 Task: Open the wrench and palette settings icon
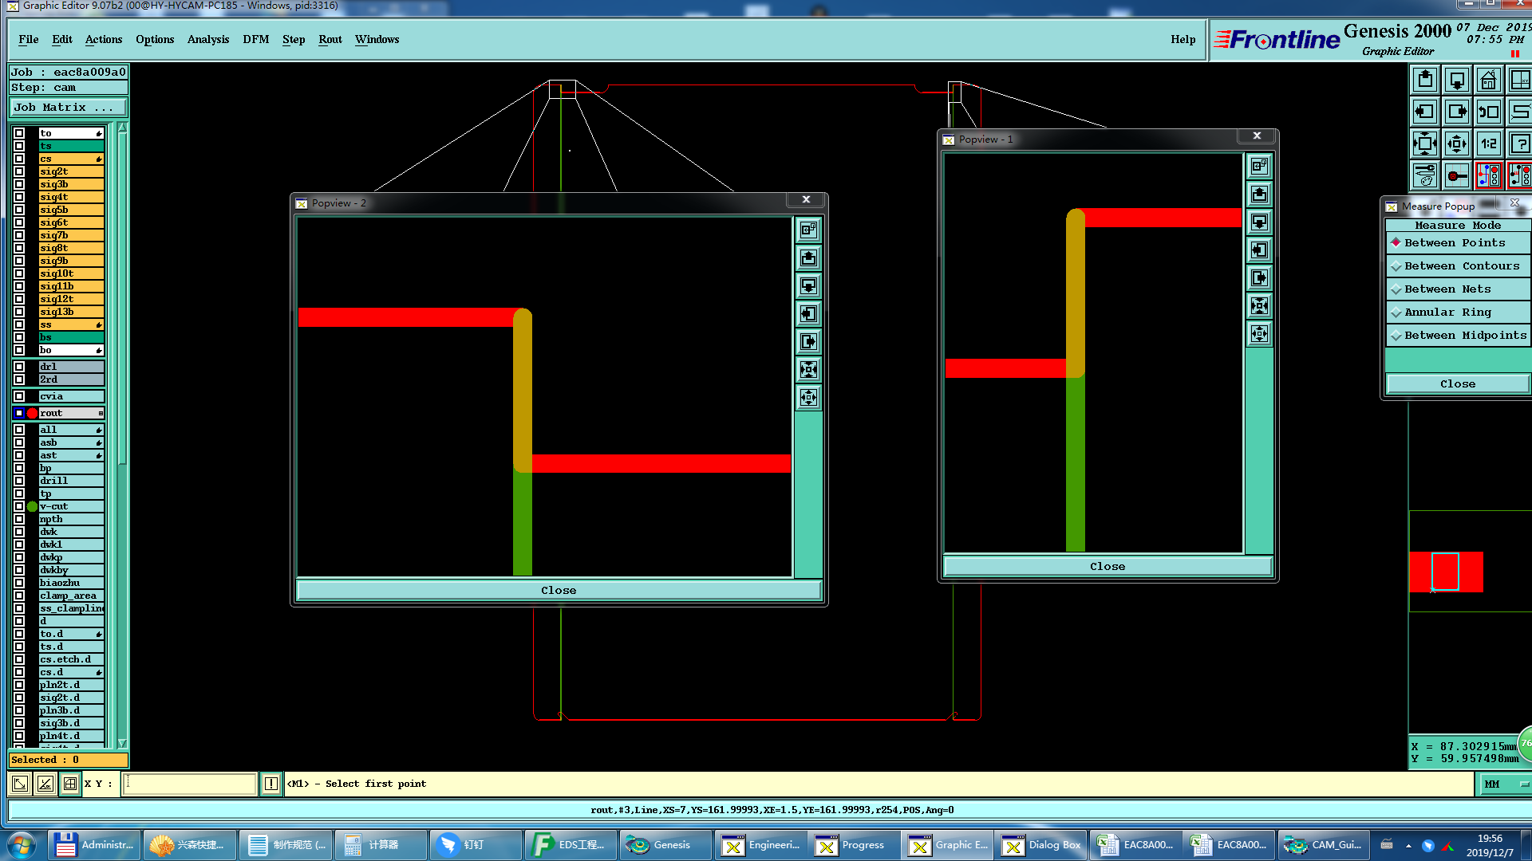tap(1425, 175)
